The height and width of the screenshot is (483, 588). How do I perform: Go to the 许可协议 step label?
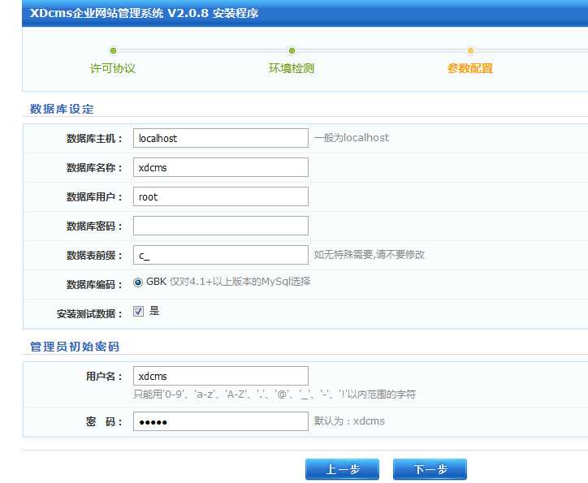click(113, 69)
